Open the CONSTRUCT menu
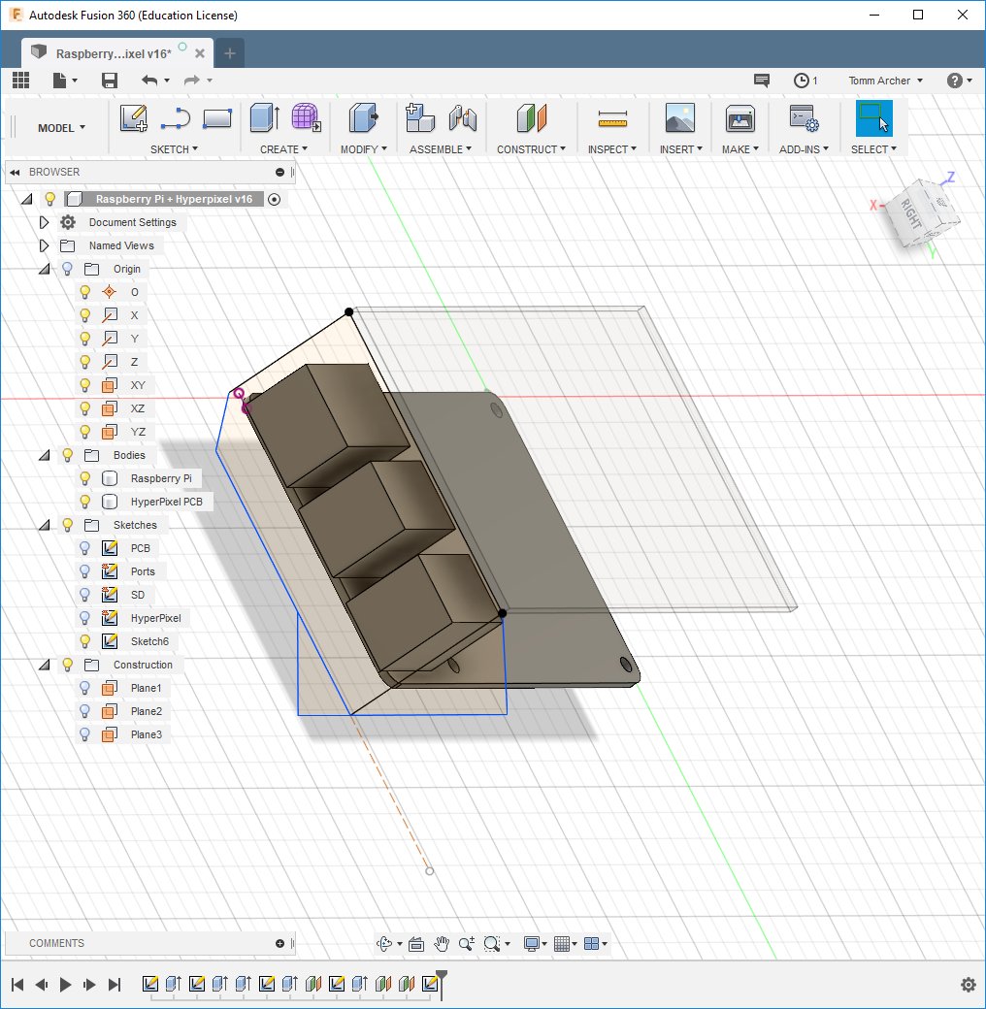The width and height of the screenshot is (986, 1009). click(x=531, y=149)
